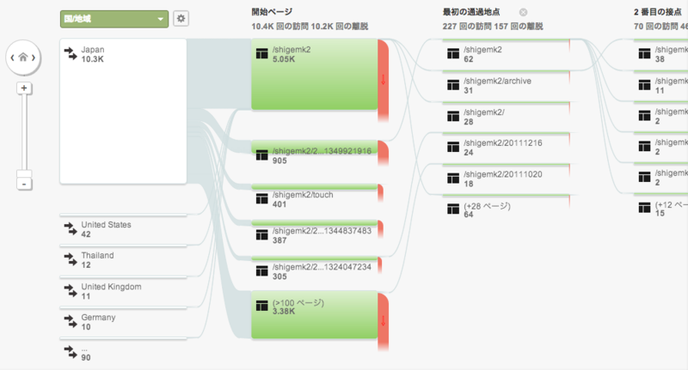Click page icon of /shigemk2/ 28 node

pos(453,116)
